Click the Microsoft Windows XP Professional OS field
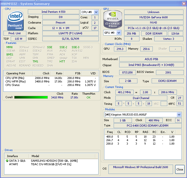Viewport: 187px width, 178px height. click(141, 169)
